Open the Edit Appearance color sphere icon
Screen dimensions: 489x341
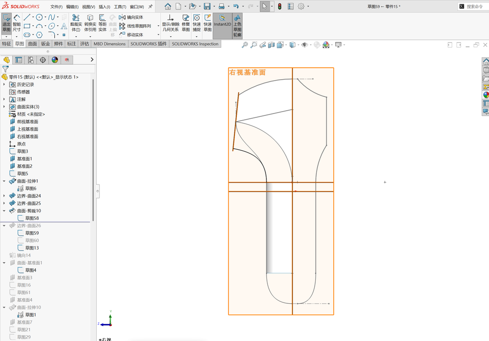click(x=326, y=45)
